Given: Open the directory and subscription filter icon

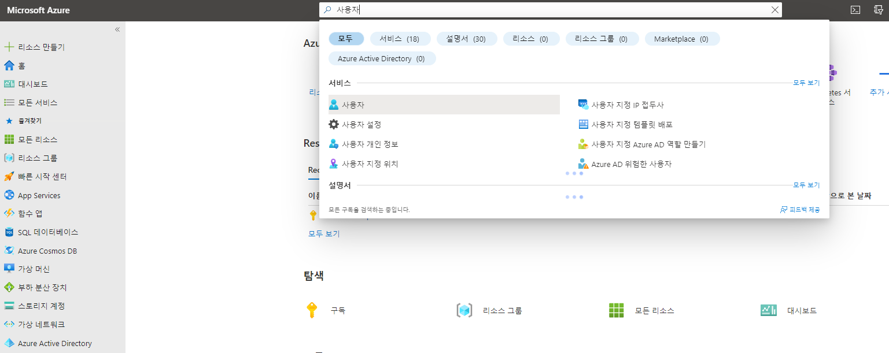Looking at the screenshot, I should [878, 10].
